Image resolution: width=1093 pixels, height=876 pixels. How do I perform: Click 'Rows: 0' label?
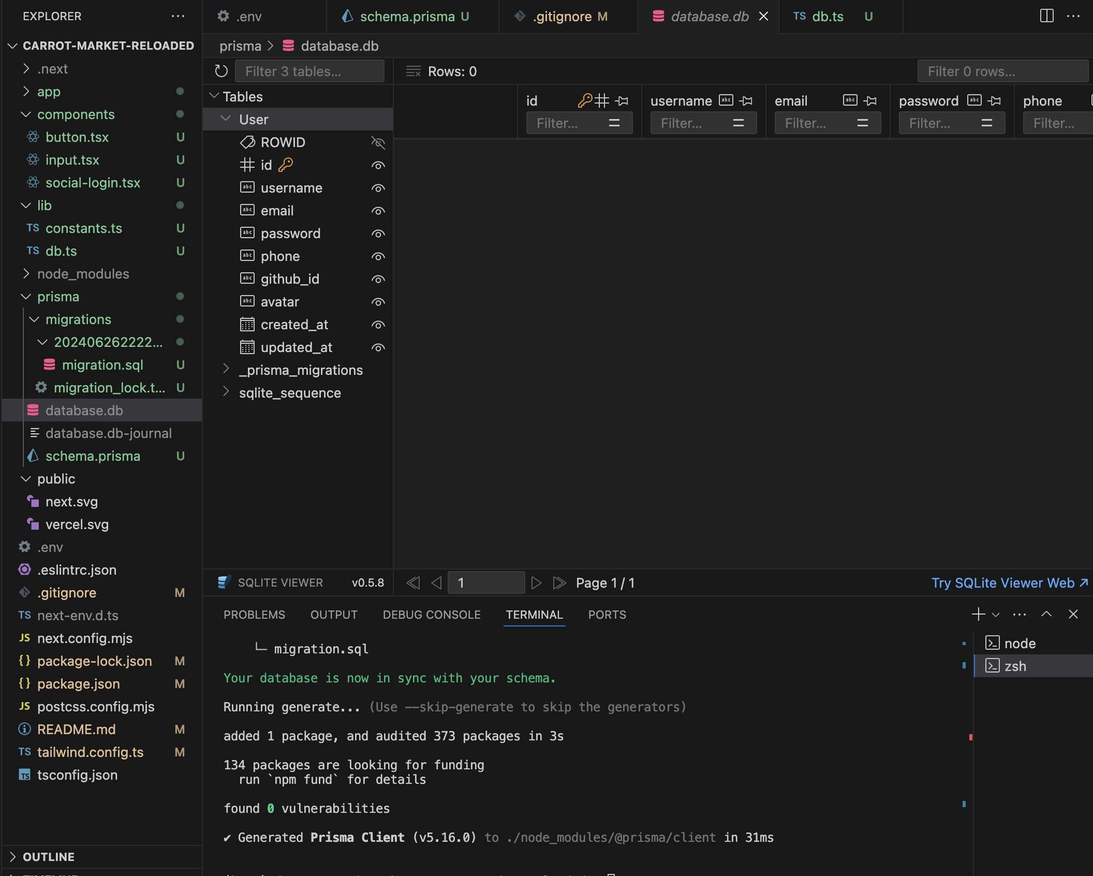tap(452, 71)
